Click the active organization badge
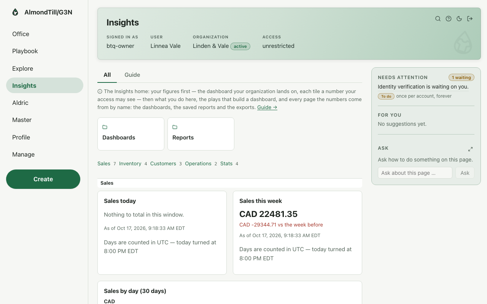This screenshot has height=304, width=487. tap(240, 46)
